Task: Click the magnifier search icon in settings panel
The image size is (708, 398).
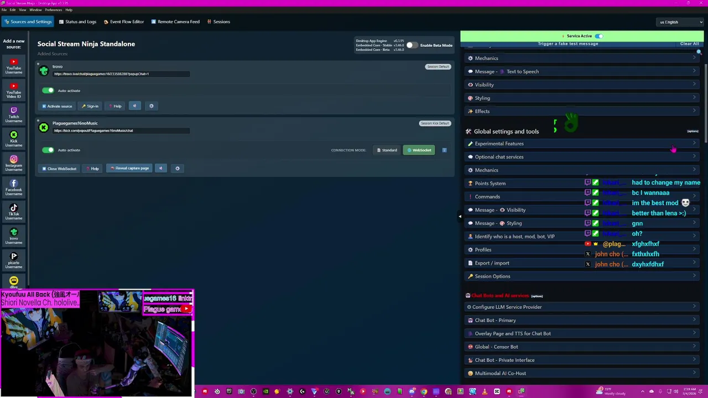Action: tap(699, 53)
